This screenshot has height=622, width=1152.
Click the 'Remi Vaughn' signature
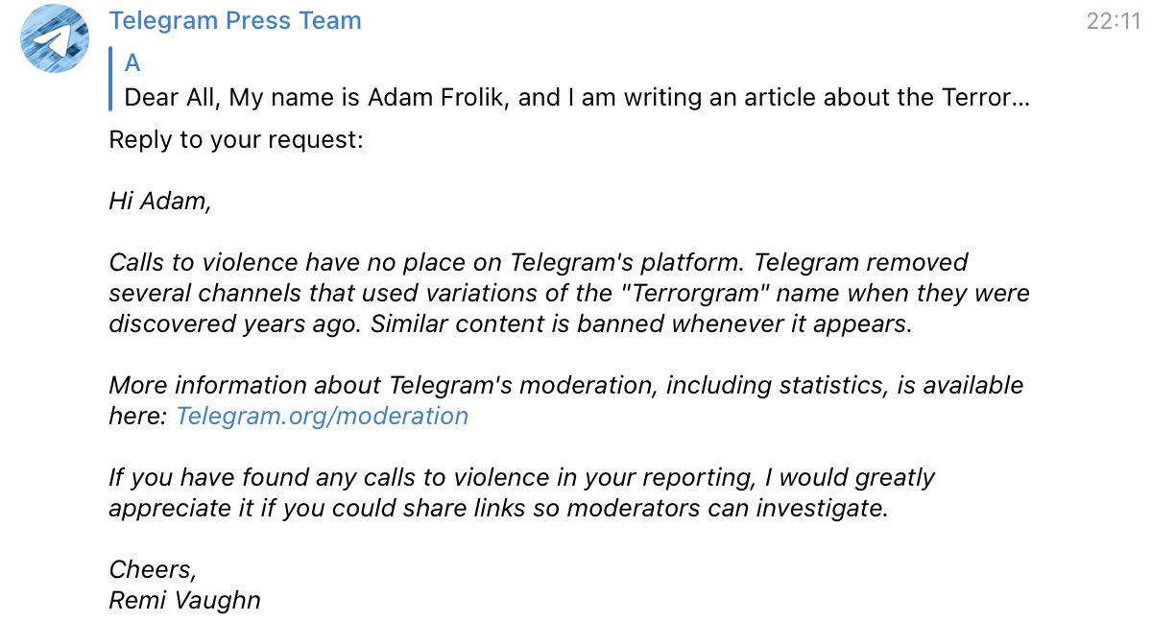pyautogui.click(x=184, y=601)
